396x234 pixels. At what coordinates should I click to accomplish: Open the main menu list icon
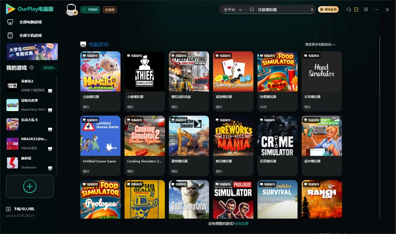(x=366, y=9)
